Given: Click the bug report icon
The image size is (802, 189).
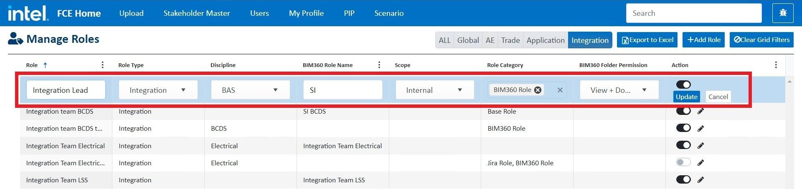Looking at the screenshot, I should pos(783,13).
